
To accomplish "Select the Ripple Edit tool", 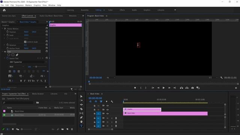I will pyautogui.click(x=81, y=105).
